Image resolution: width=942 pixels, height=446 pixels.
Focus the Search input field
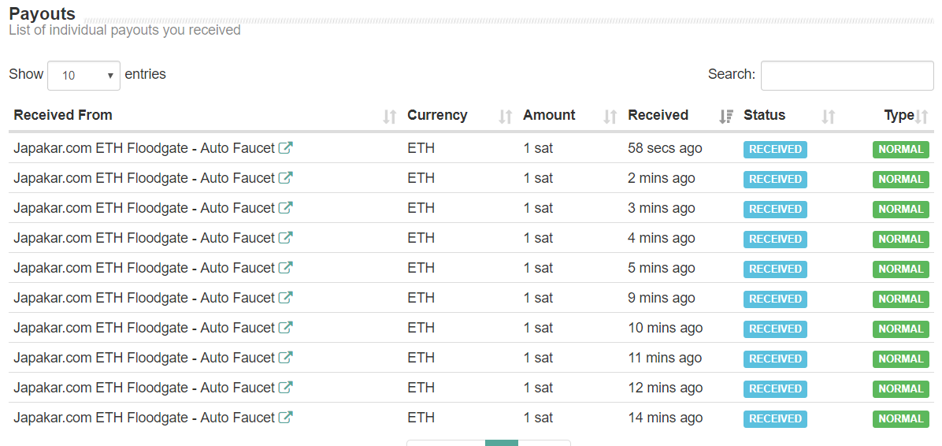[x=847, y=76]
